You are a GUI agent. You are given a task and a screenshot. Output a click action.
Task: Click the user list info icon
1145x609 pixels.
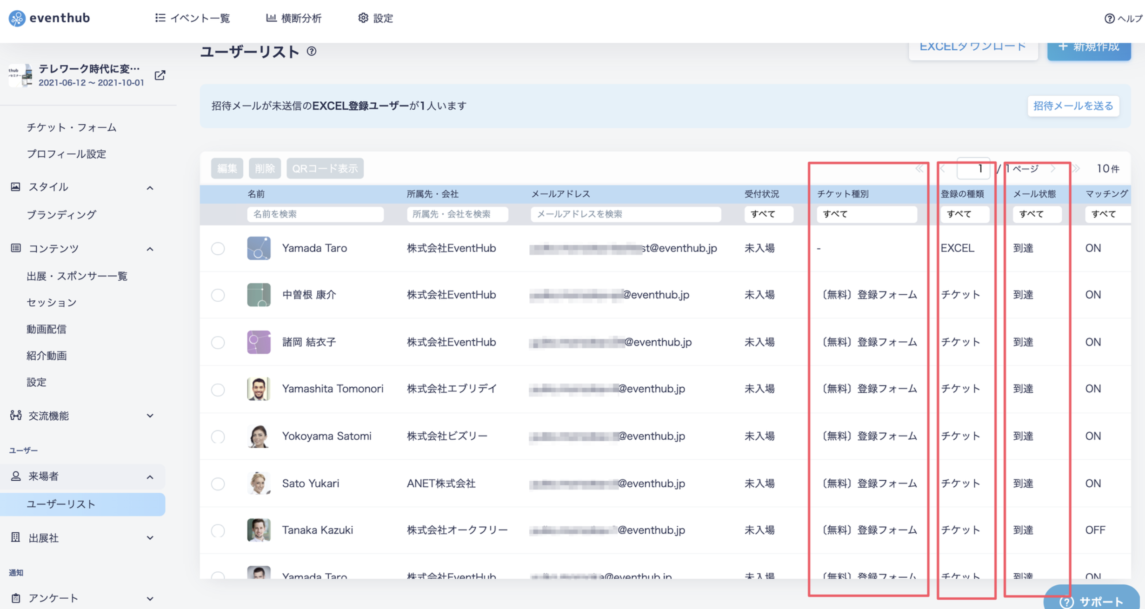[x=312, y=51]
